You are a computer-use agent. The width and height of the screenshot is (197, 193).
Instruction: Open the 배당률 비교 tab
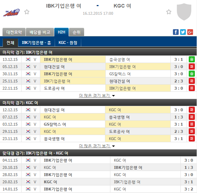(40, 32)
